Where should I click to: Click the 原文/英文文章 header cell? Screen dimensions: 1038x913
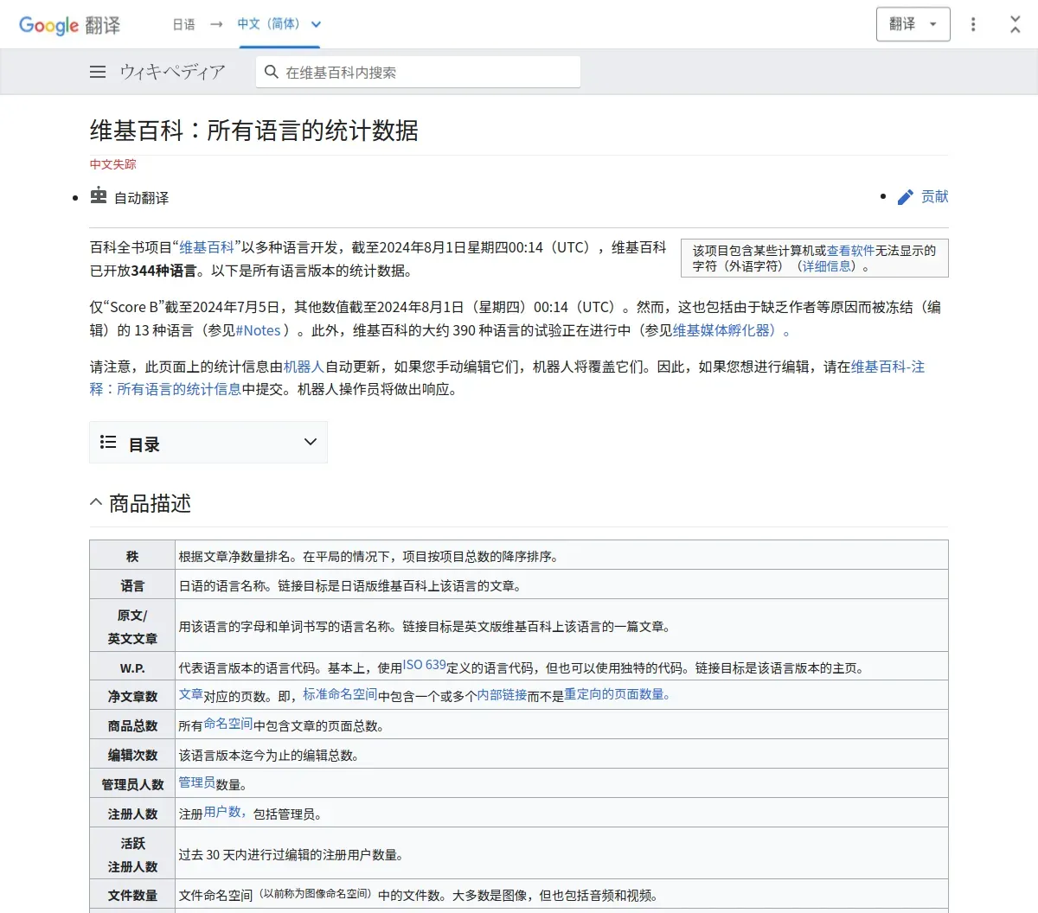tap(132, 627)
